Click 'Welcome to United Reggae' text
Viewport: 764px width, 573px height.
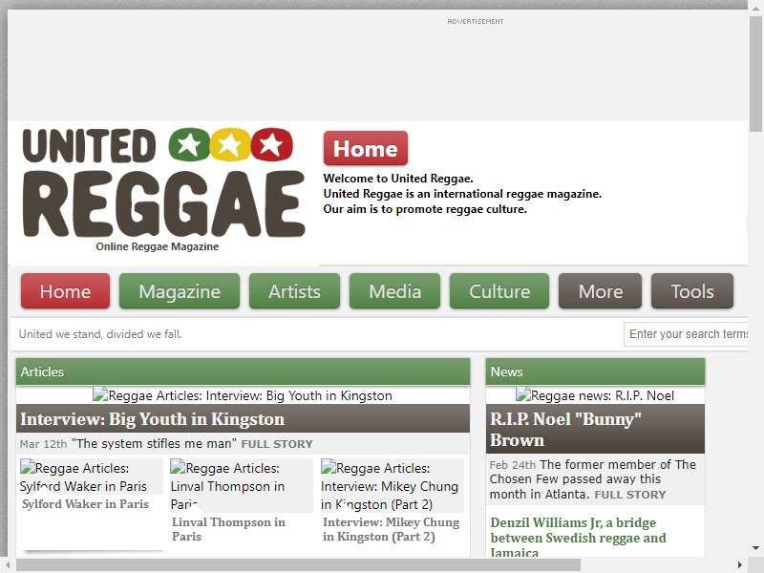point(398,179)
